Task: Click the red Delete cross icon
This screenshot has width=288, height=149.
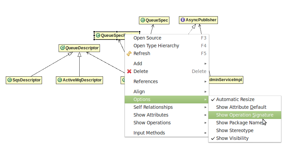Action: coord(129,71)
